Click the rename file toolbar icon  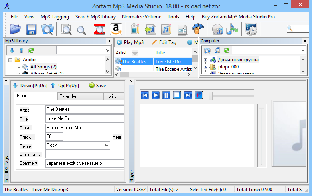tap(182, 30)
